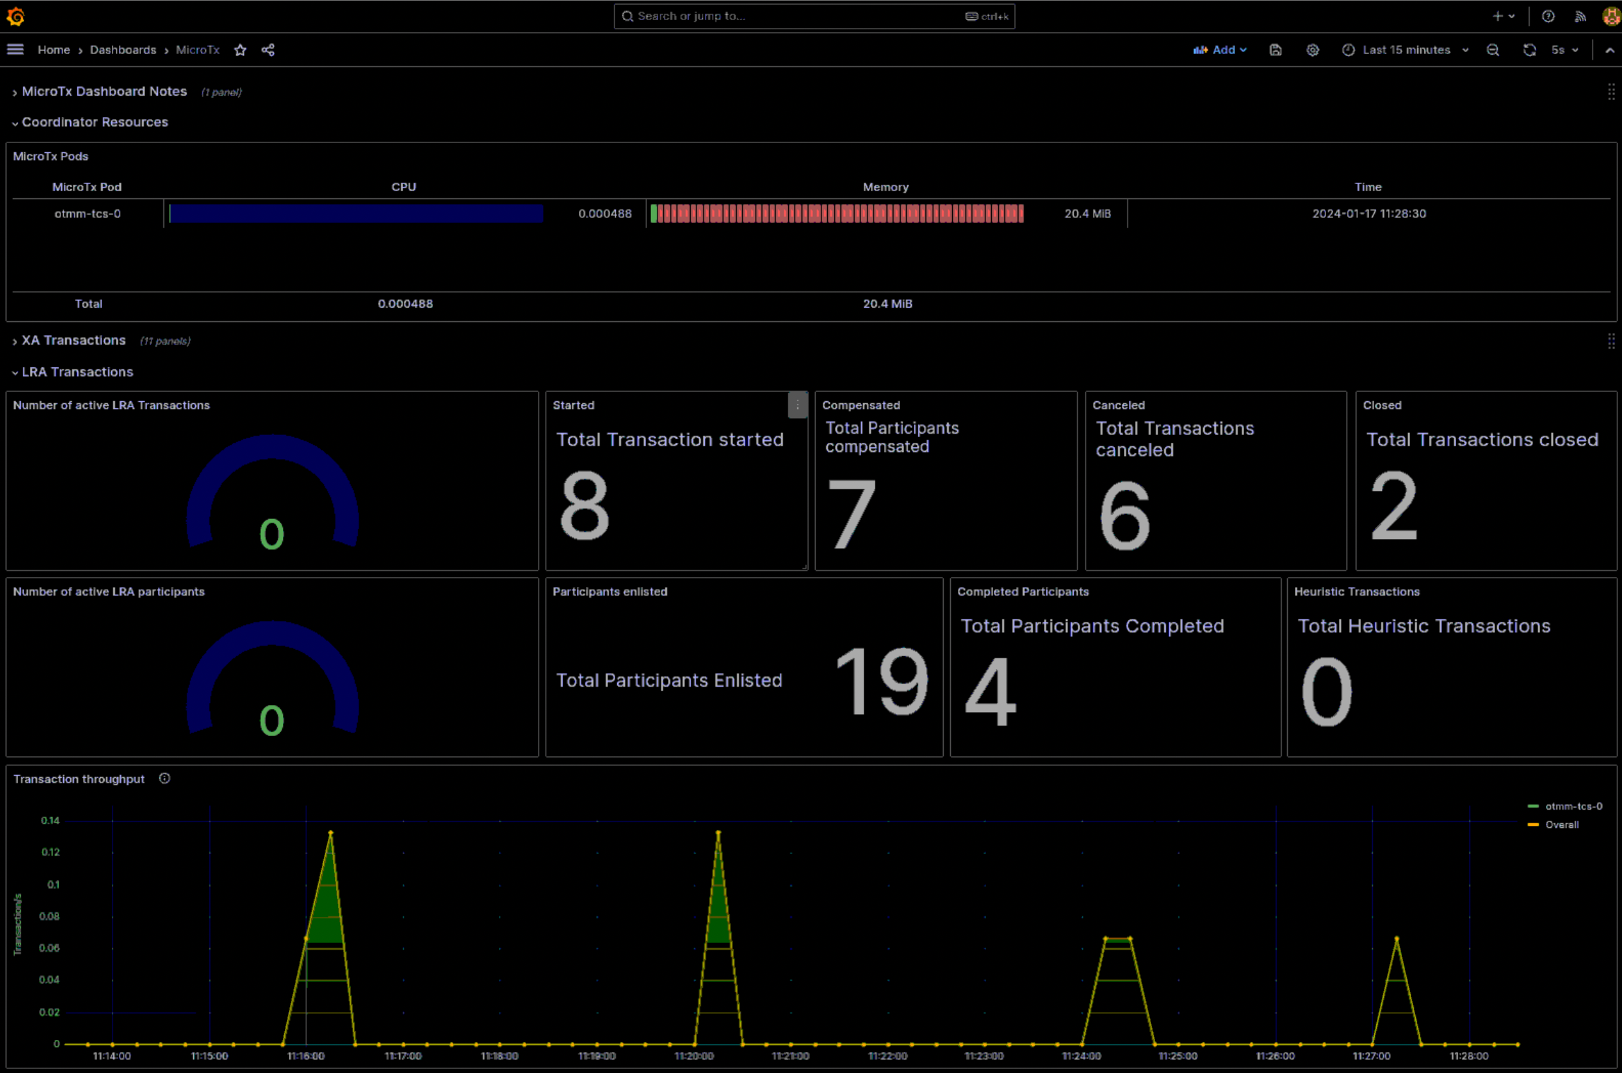Screen dimensions: 1622x1073
Task: Zoom out the time range with magnifier icon
Action: (1493, 49)
